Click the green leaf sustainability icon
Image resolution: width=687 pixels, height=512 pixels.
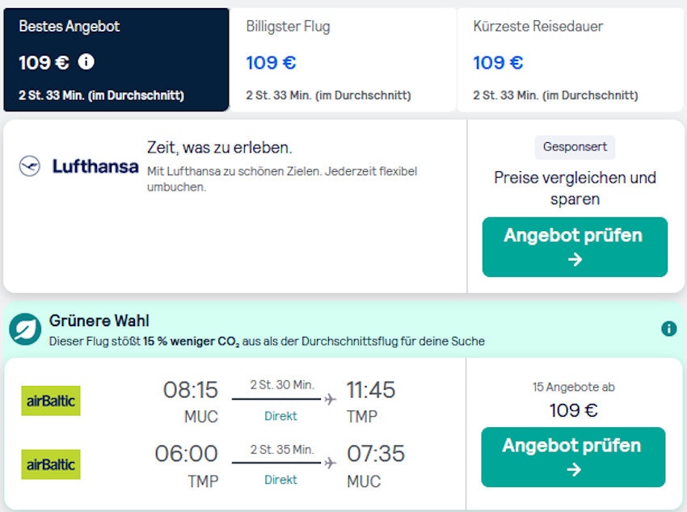[x=25, y=327]
